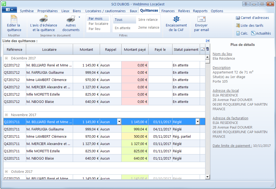This screenshot has width=276, height=189.
Task: Switch to the Finances tab
Action: click(x=168, y=11)
